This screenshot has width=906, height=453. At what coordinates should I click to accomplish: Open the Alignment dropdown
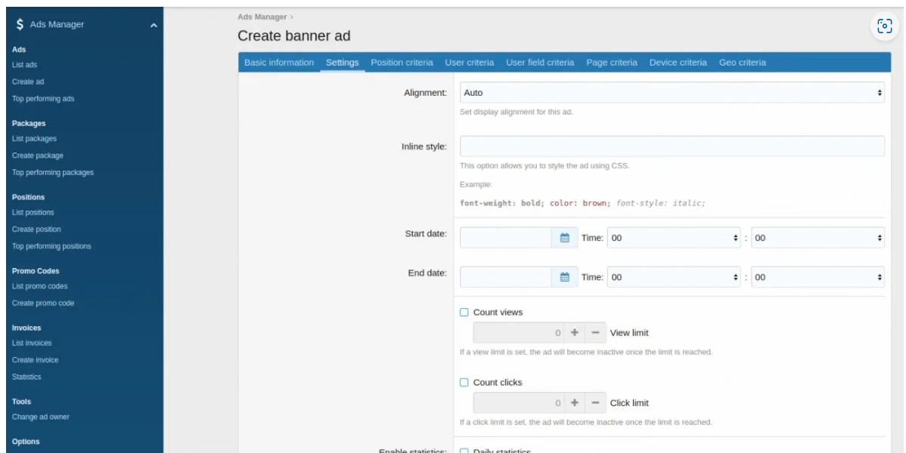(672, 93)
